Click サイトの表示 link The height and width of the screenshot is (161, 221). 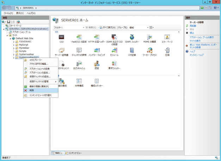[x=195, y=41]
